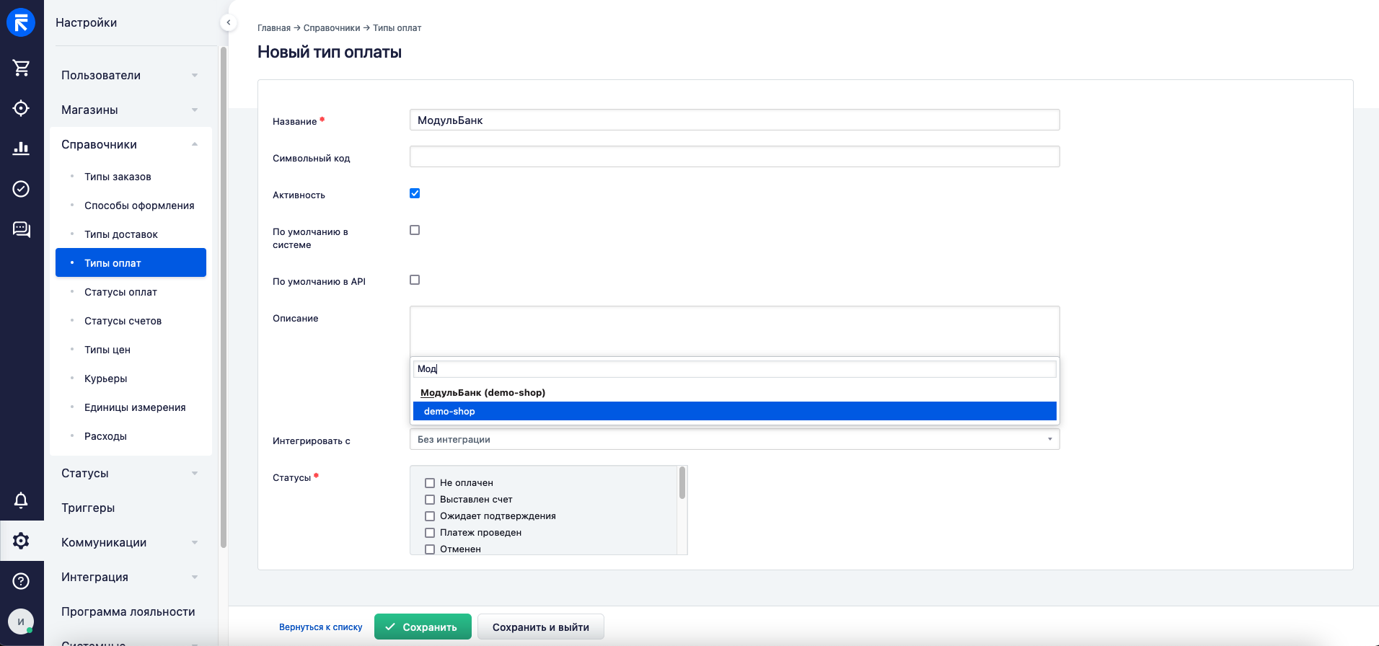Click the dropdown search field containing Мод
This screenshot has width=1379, height=646.
[734, 368]
